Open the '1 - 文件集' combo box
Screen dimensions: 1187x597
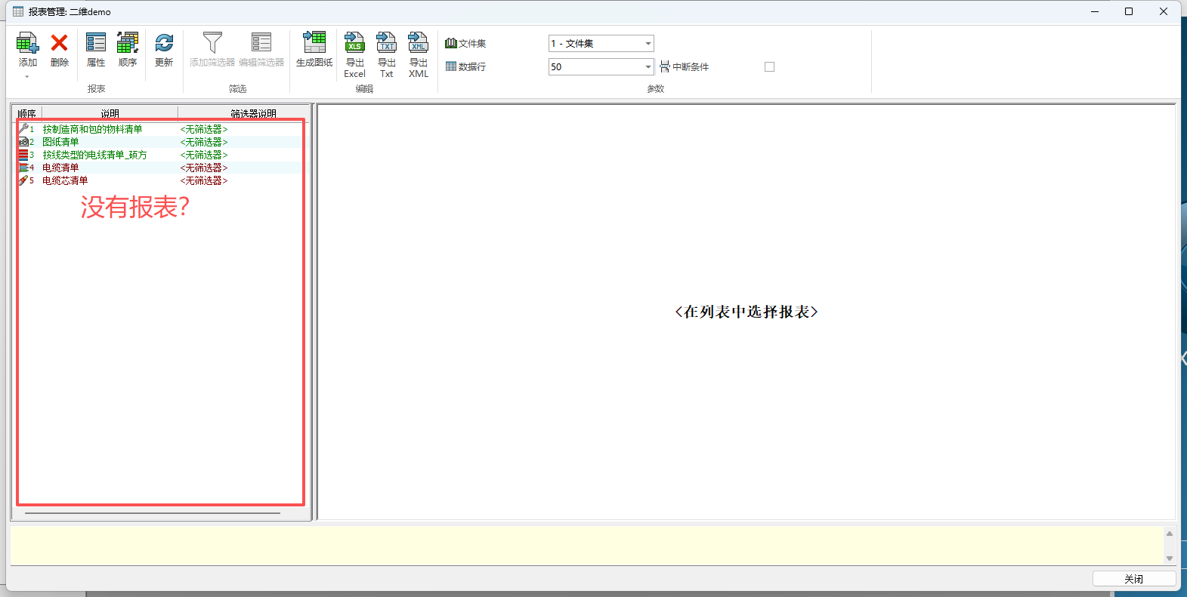(x=601, y=44)
